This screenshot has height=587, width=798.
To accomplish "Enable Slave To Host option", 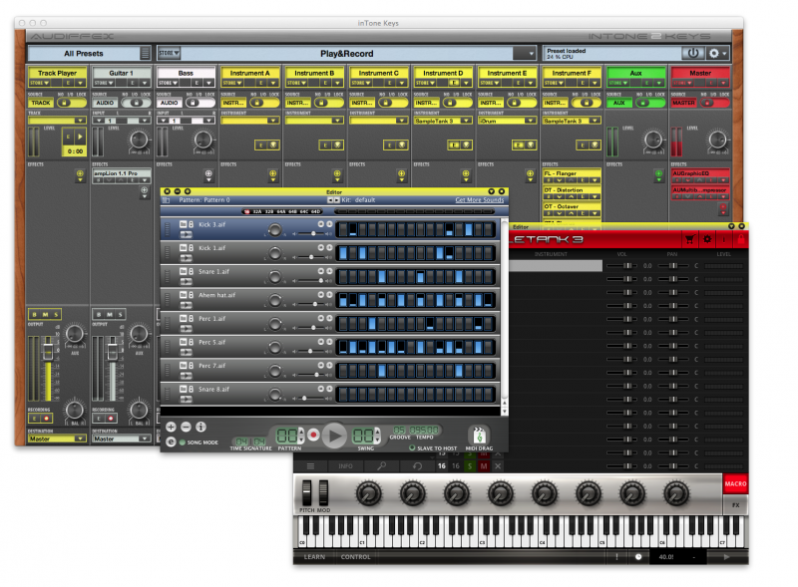I will click(412, 448).
